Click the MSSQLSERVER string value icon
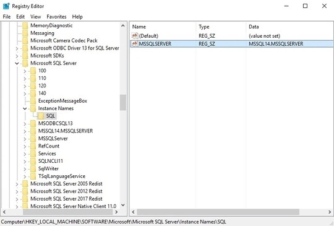This screenshot has height=226, width=334. 135,44
